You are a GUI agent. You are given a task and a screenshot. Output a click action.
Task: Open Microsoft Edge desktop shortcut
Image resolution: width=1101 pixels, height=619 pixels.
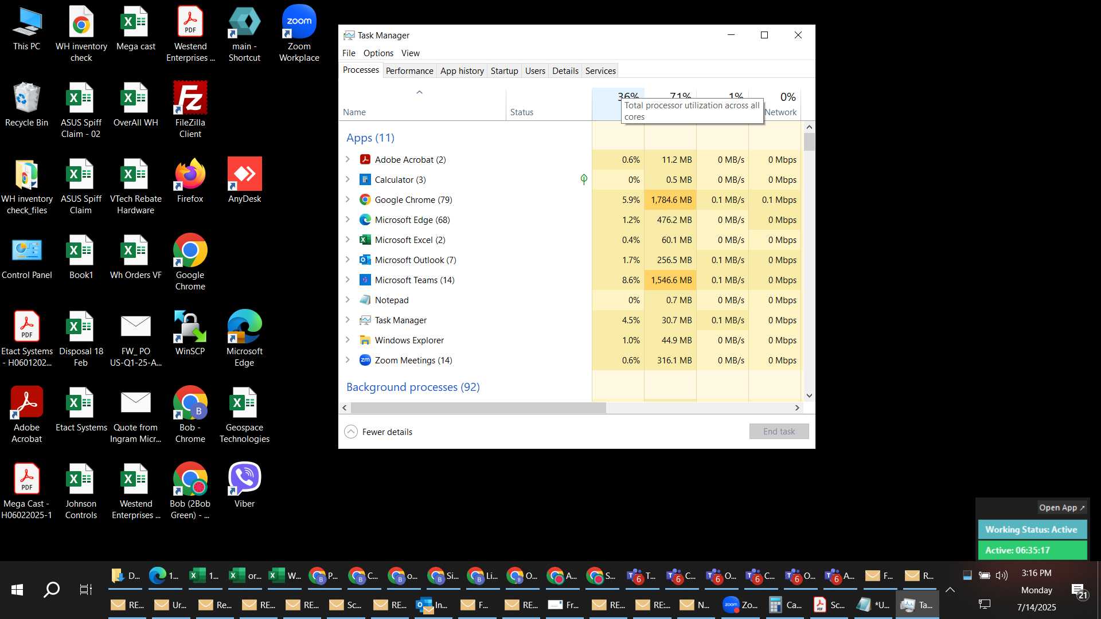pos(244,338)
